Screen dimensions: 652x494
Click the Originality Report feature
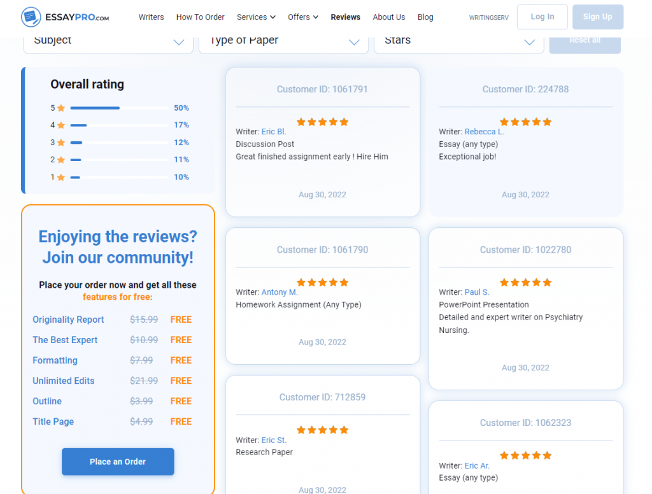point(68,320)
